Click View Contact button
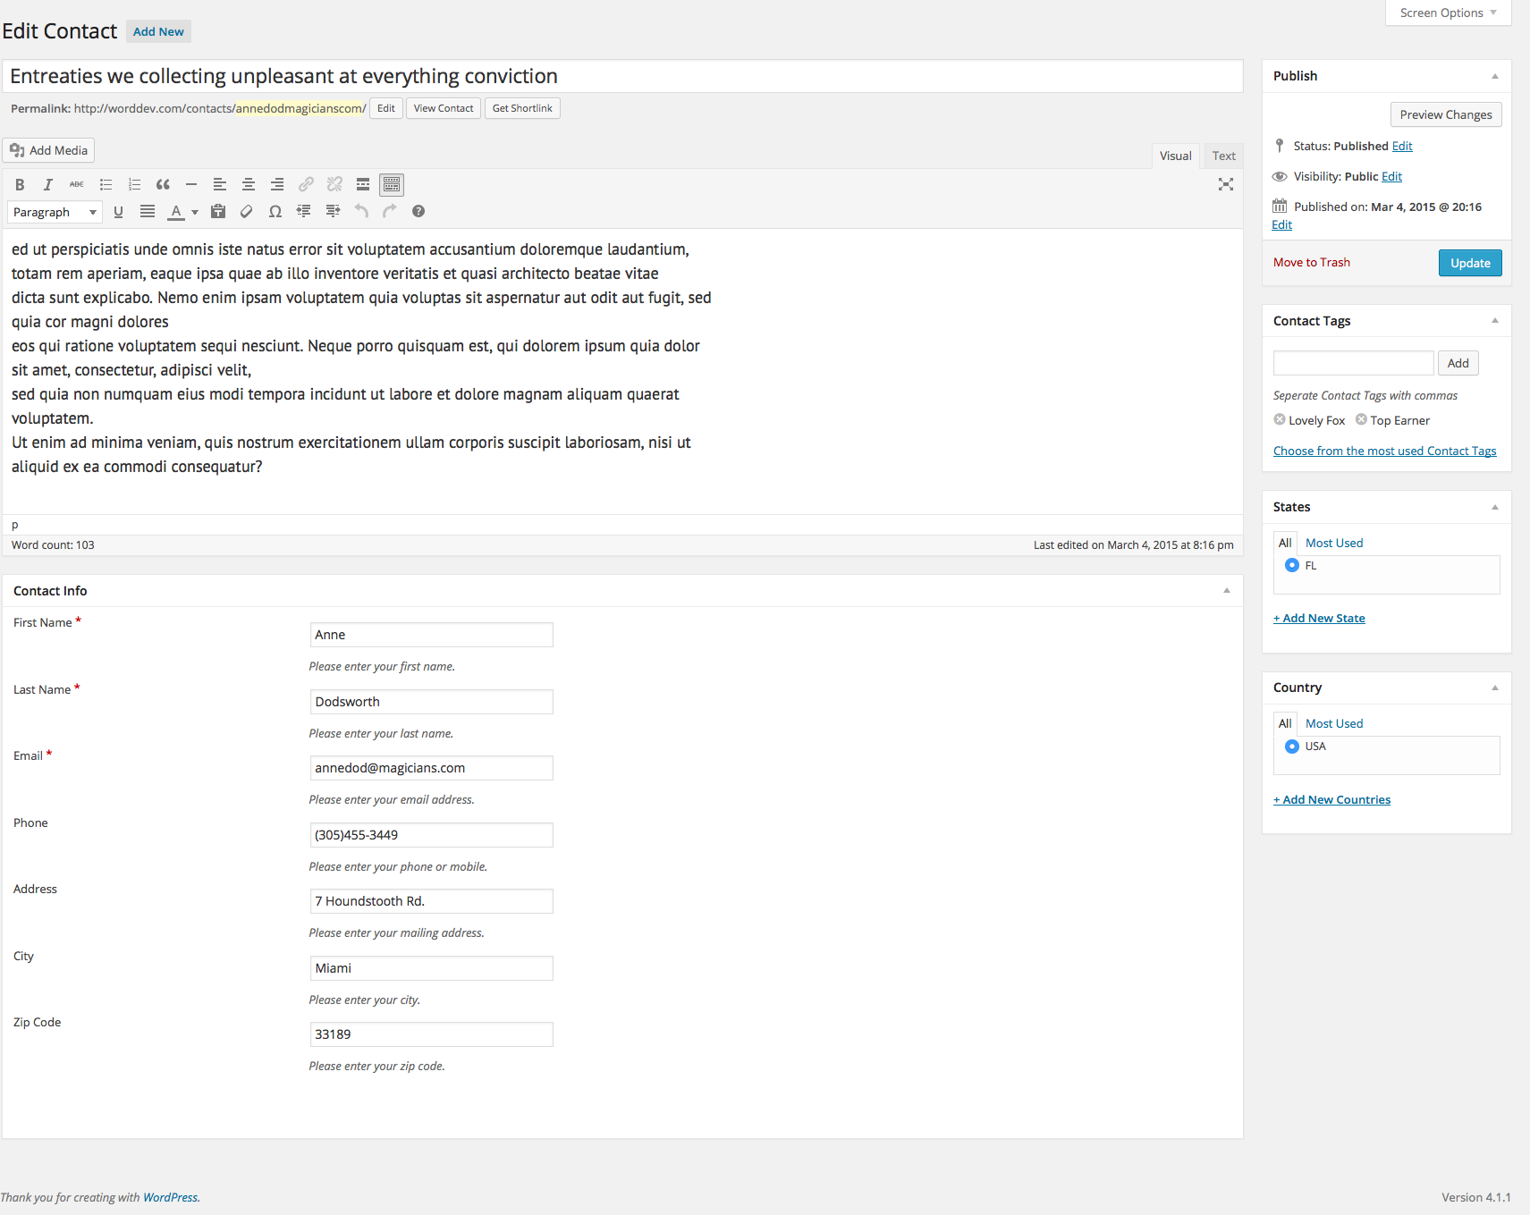Viewport: 1530px width, 1215px height. [x=444, y=108]
